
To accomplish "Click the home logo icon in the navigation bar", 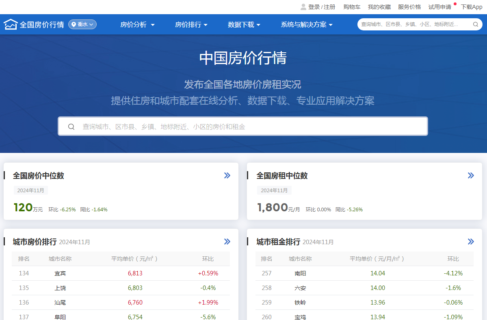I will [x=11, y=24].
